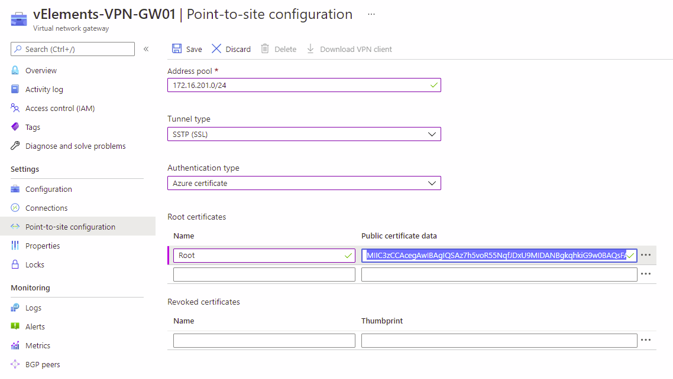
Task: Click the Locks padlock icon
Action: pos(15,264)
